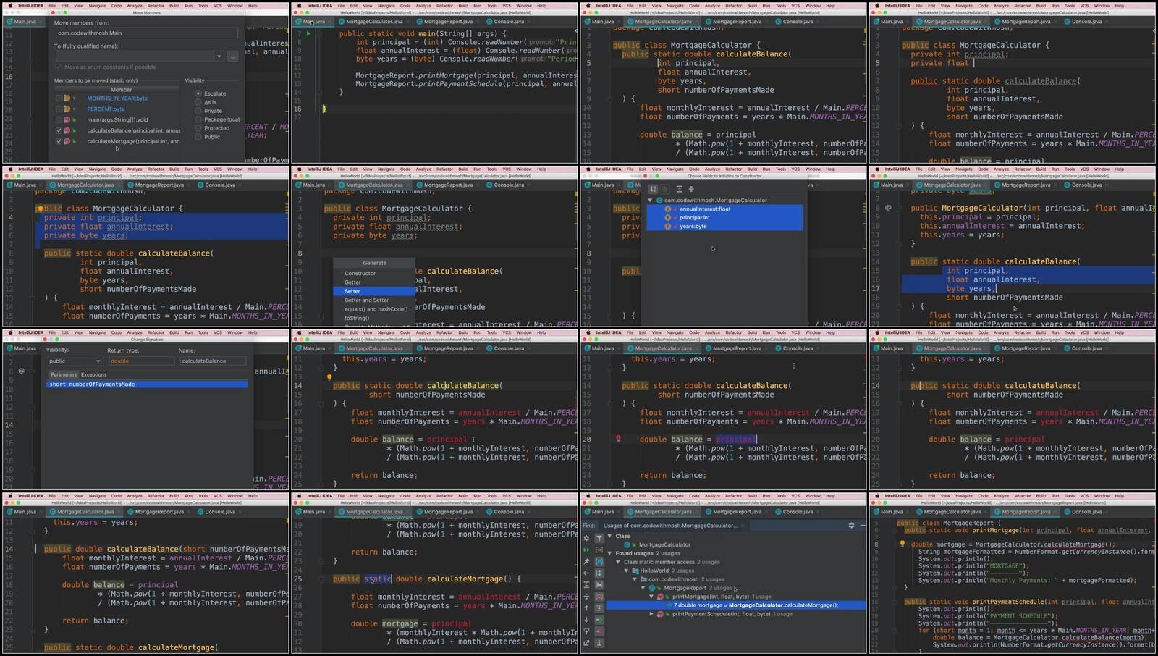Click red lightbulb on line 20 double balance
Image resolution: width=1158 pixels, height=656 pixels.
click(x=618, y=439)
